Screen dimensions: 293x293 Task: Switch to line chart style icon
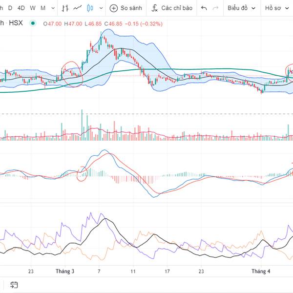[x=78, y=8]
